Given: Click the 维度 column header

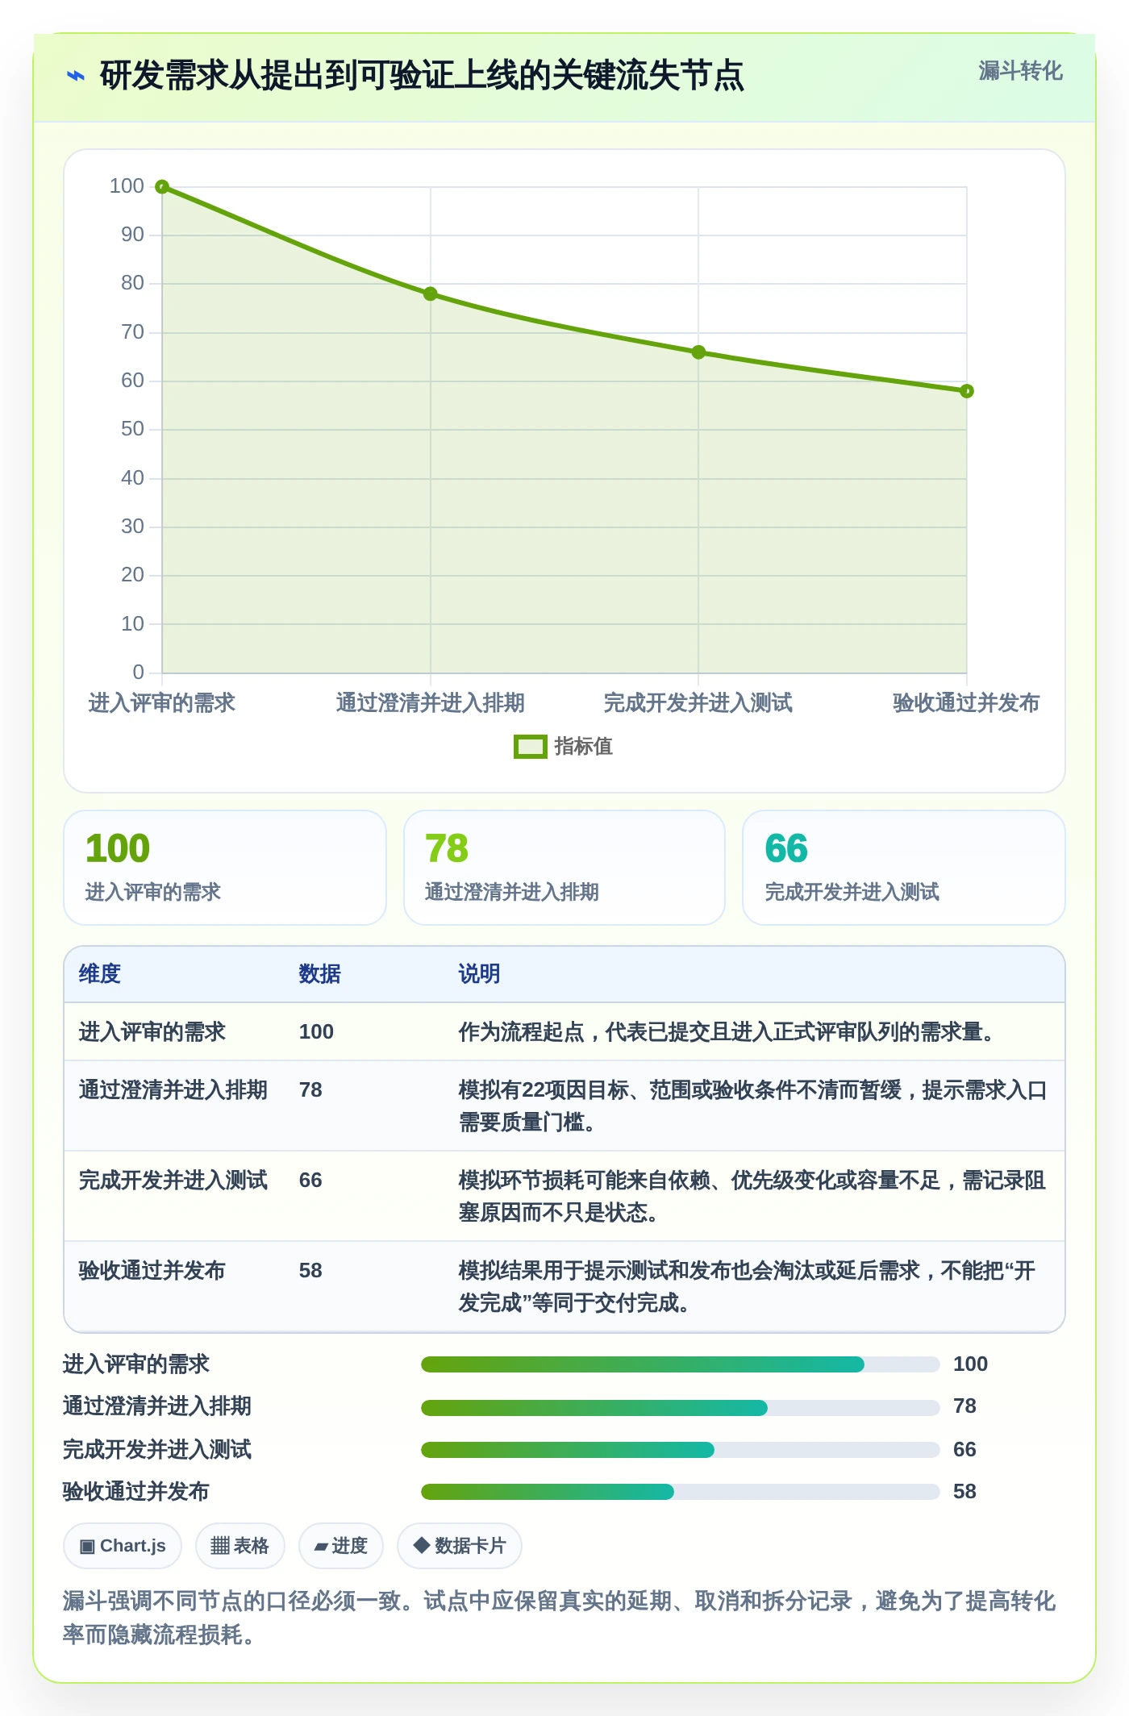Looking at the screenshot, I should point(100,974).
